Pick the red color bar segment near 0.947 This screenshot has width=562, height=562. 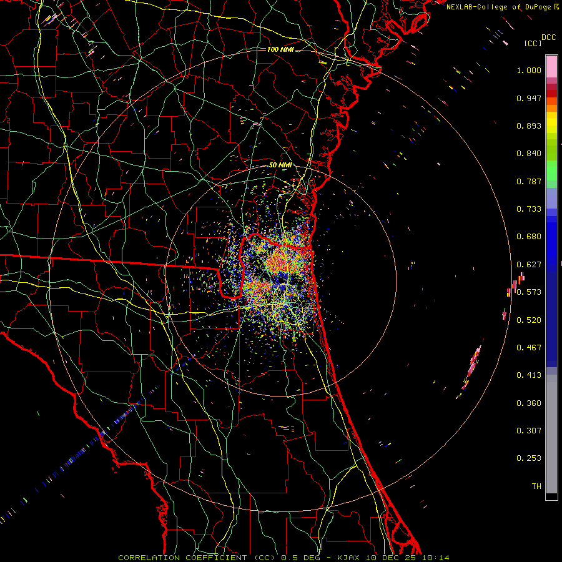click(551, 94)
